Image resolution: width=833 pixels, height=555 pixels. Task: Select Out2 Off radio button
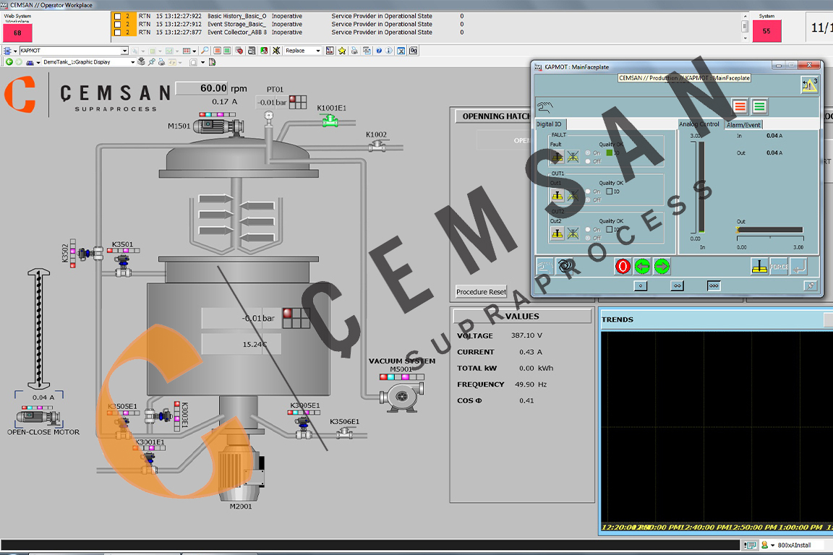click(x=588, y=238)
